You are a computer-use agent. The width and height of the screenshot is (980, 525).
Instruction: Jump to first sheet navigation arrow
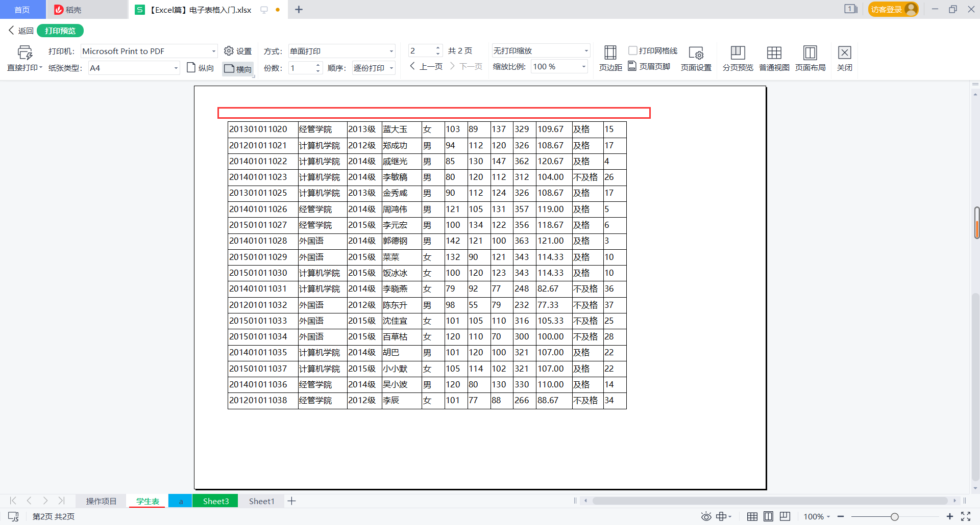tap(13, 501)
